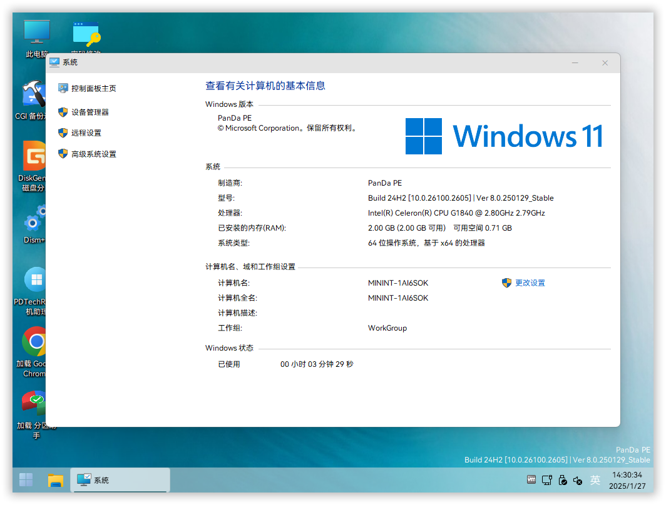The width and height of the screenshot is (666, 505).
Task: Open the password key tool desktop icon
Action: click(x=86, y=34)
